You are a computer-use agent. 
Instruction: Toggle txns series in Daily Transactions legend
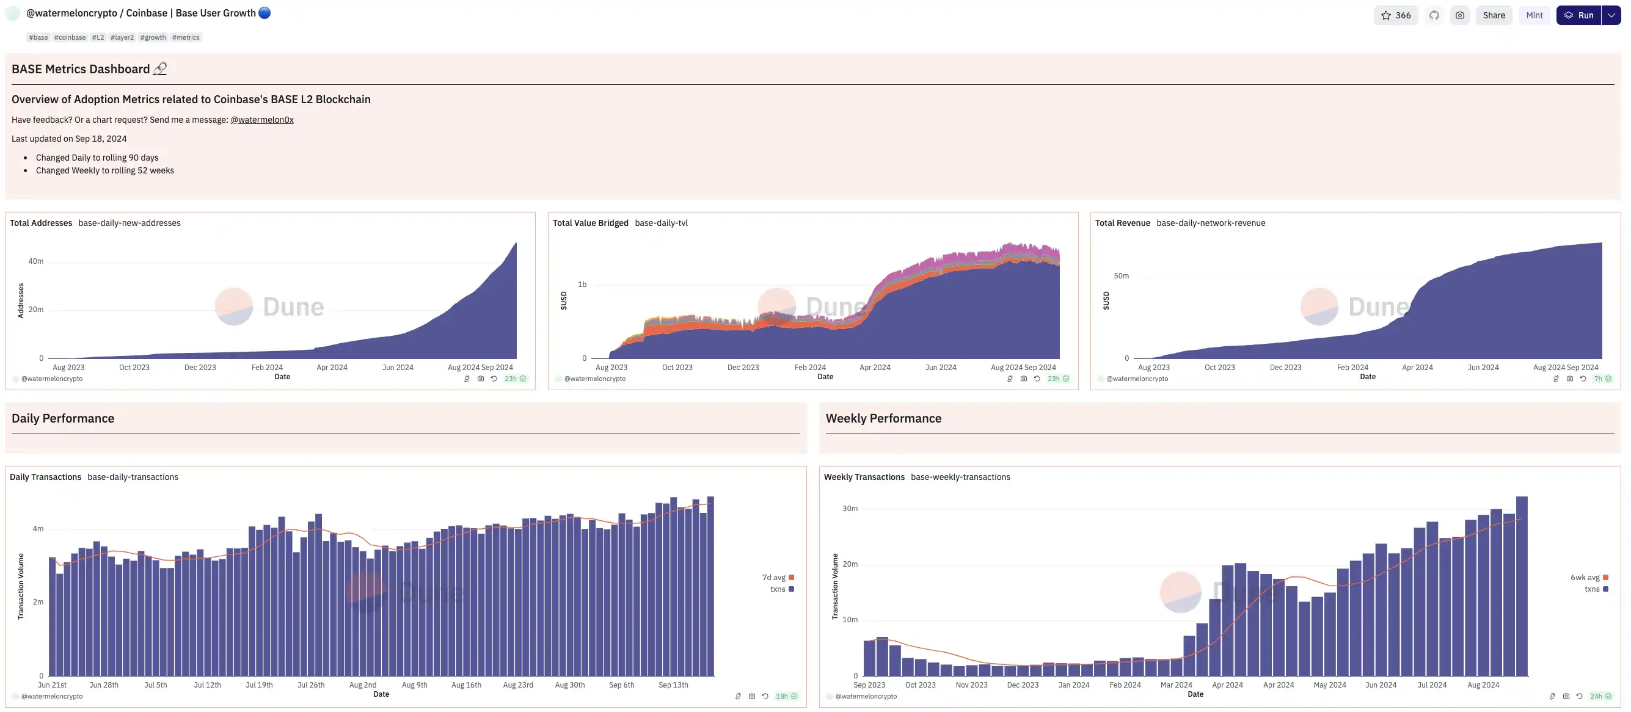tap(781, 589)
